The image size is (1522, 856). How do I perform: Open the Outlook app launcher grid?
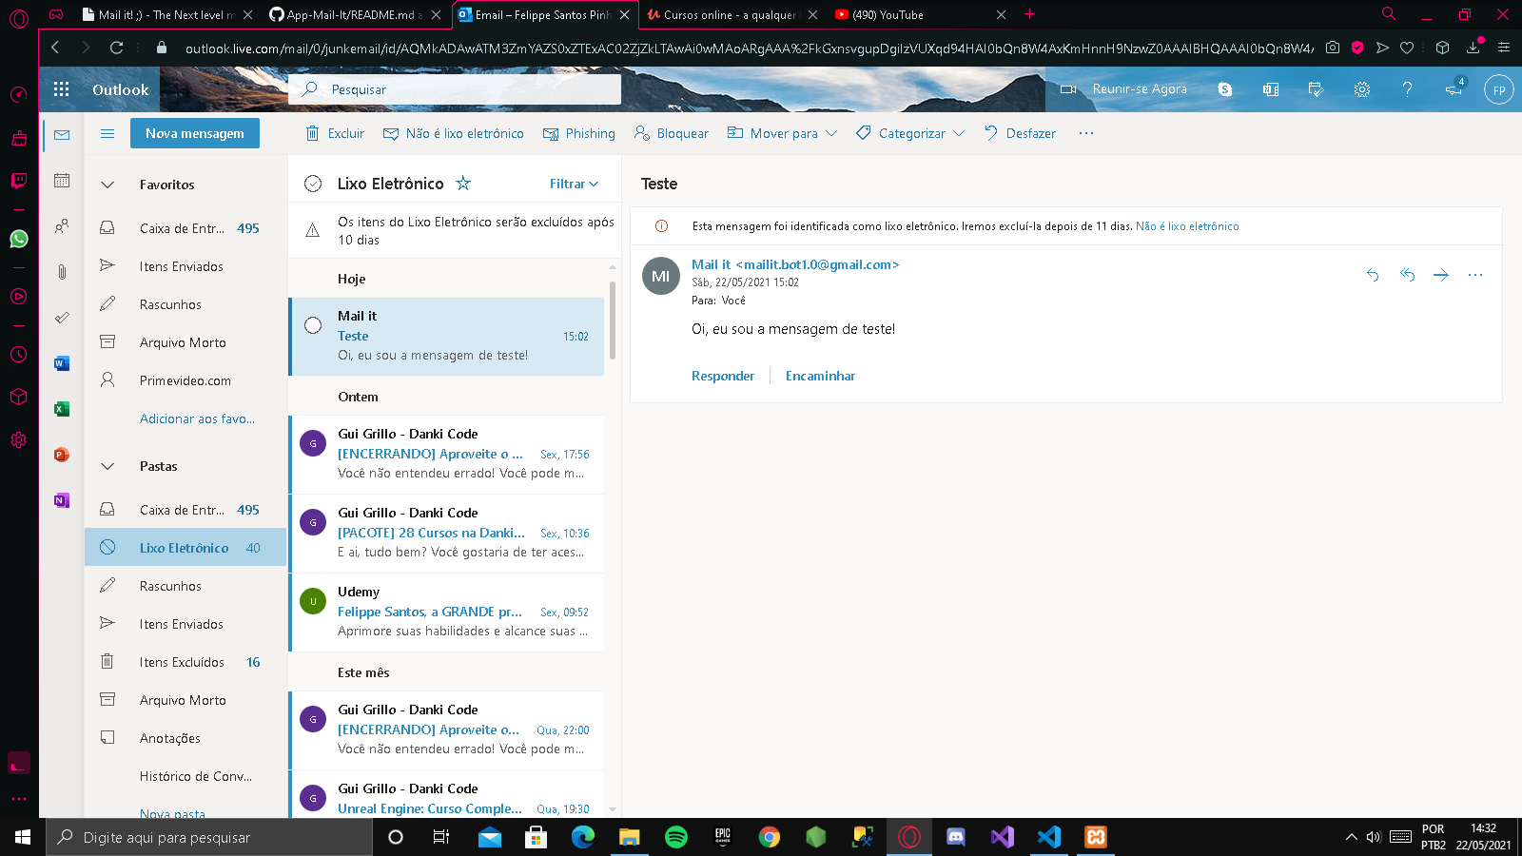point(62,89)
